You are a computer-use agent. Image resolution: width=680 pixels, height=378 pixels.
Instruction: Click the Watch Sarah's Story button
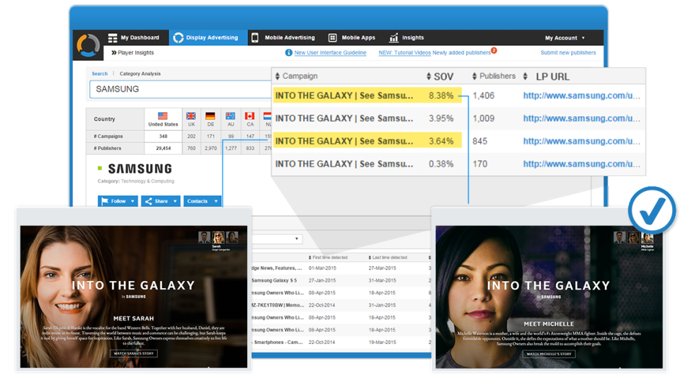click(134, 353)
